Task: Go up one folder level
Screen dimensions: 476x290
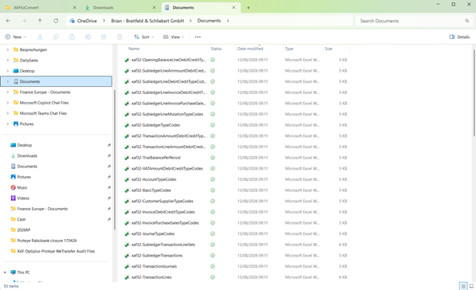Action: (40, 21)
